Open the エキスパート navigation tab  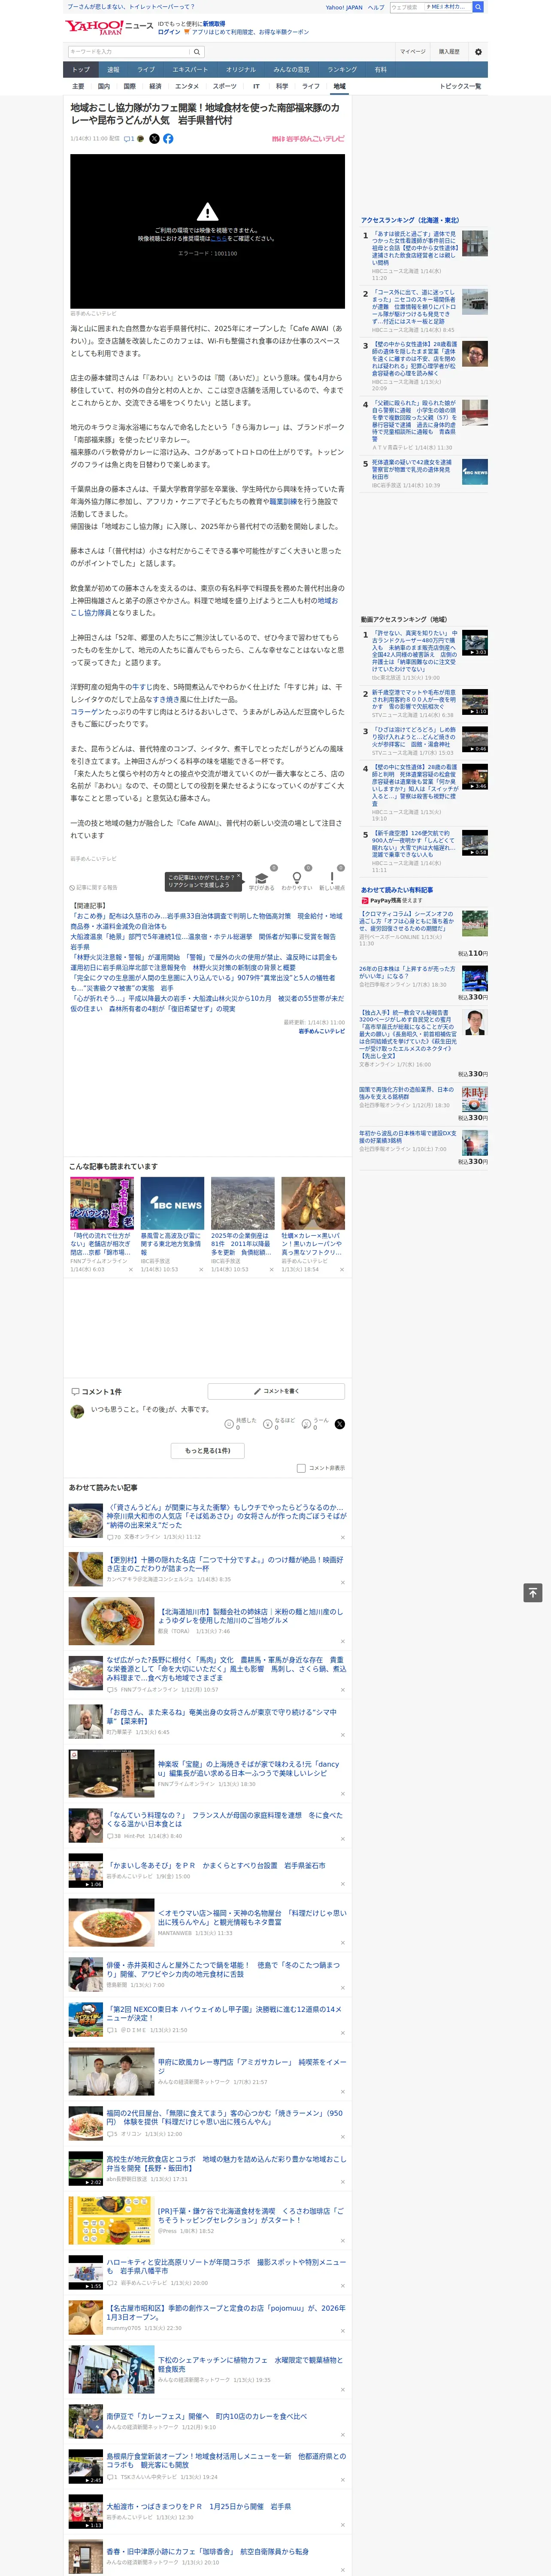point(190,70)
